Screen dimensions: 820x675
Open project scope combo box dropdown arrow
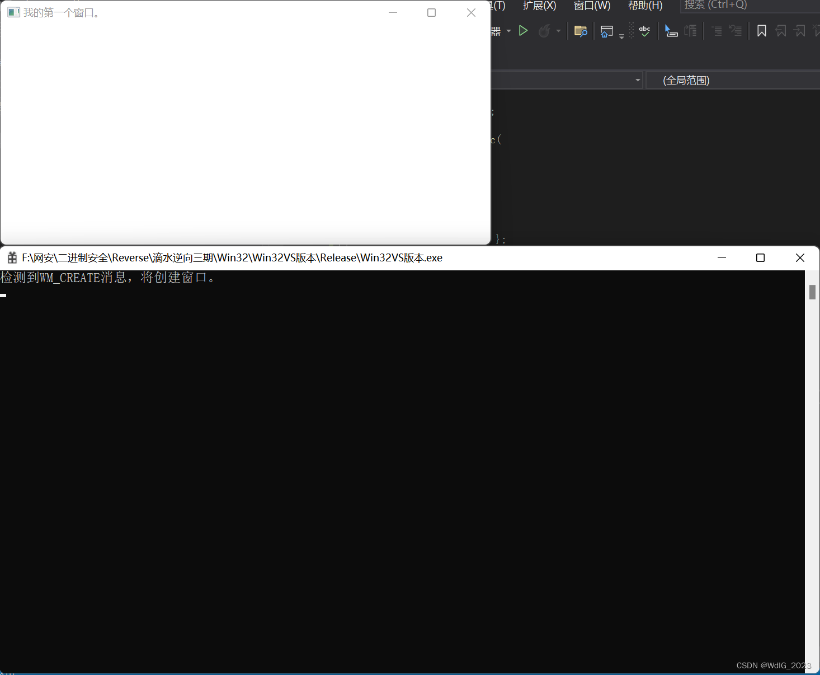point(638,80)
